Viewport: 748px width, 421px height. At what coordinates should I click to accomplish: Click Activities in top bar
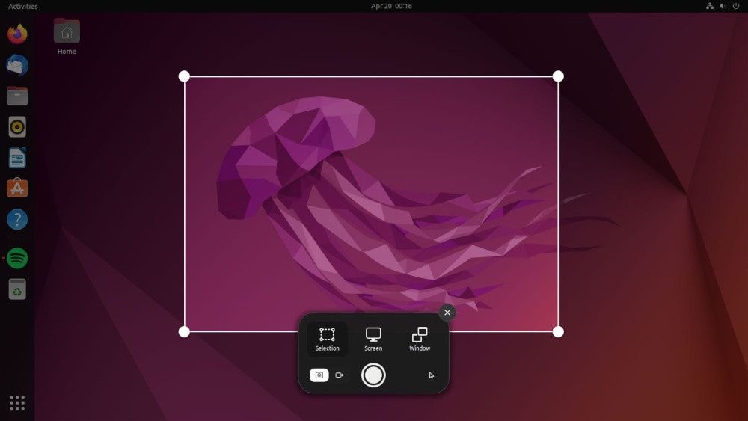pos(23,6)
